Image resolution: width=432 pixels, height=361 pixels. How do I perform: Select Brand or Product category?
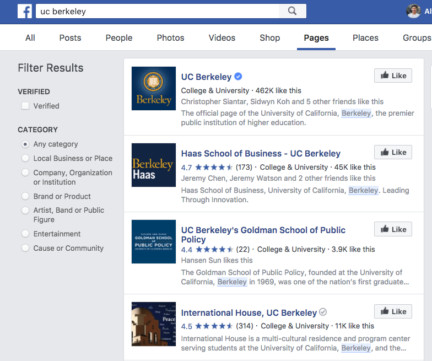(x=25, y=196)
